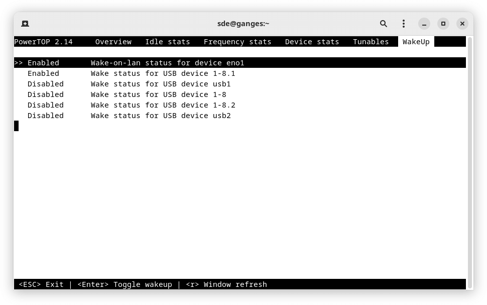487x305 pixels.
Task: Switch to the Overview tab
Action: tap(113, 42)
